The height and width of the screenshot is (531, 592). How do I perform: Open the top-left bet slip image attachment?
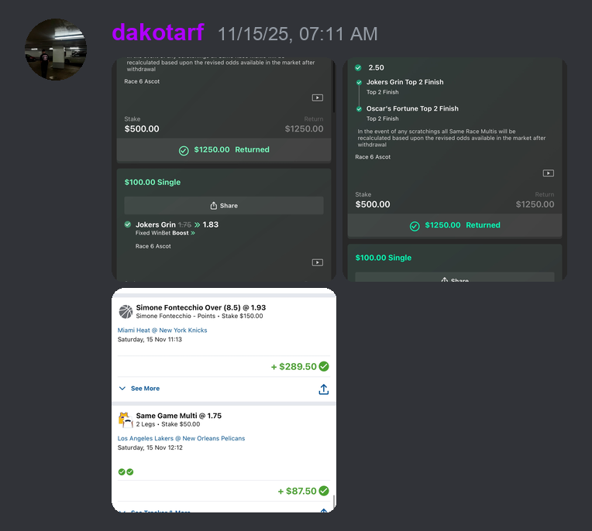(224, 170)
